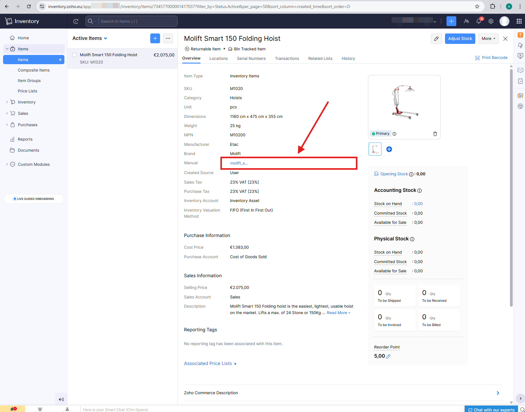Tick the Molift Smart 150 item checkbox

pyautogui.click(x=75, y=55)
